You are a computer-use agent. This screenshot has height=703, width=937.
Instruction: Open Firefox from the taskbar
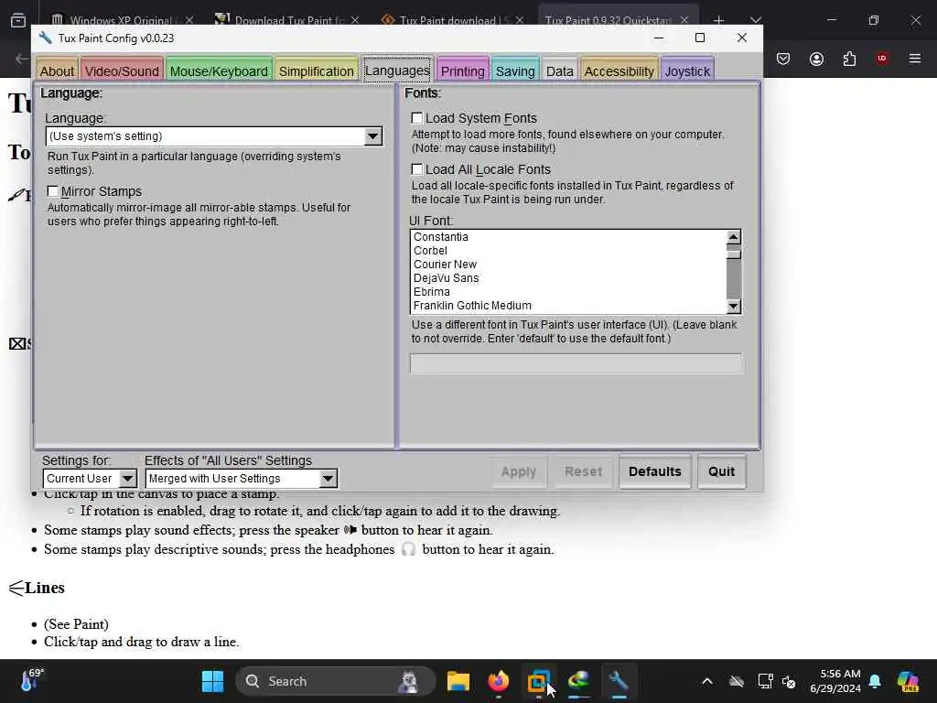[x=498, y=681]
